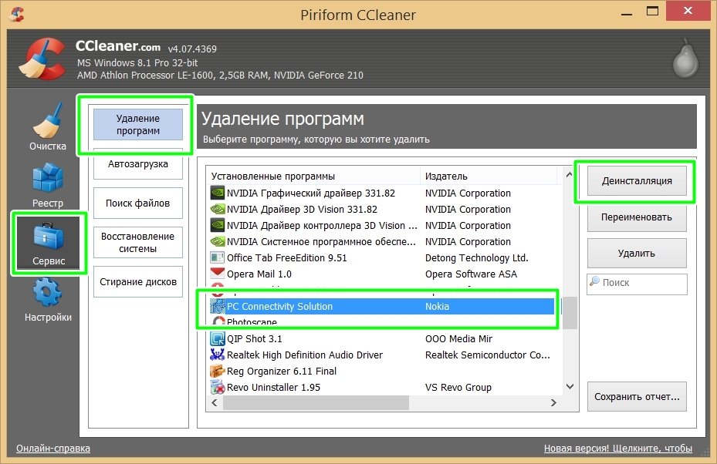This screenshot has height=464, width=717.
Task: Click the Piriform pear logo
Action: 686,58
